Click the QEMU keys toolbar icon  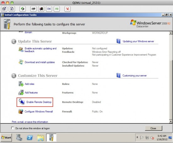(33, 9)
